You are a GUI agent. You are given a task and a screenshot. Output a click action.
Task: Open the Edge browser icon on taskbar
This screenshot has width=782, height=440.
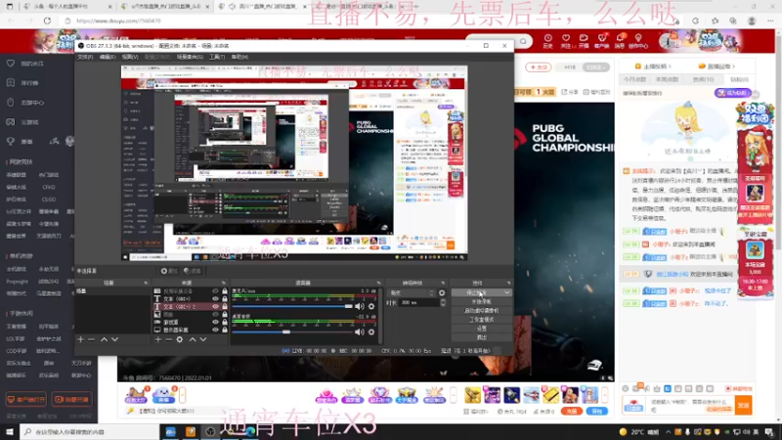click(249, 431)
